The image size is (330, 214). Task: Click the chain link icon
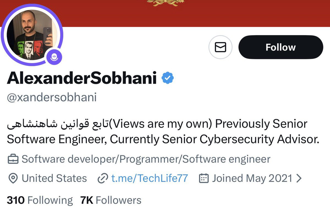click(x=103, y=179)
